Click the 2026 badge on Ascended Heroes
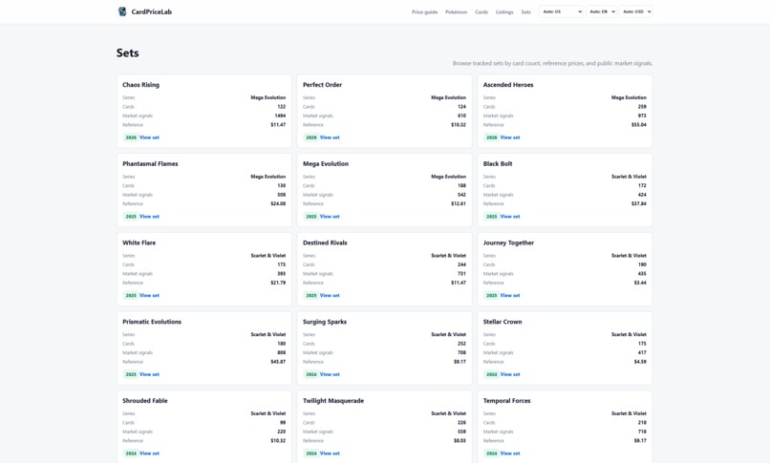Viewport: 770px width, 463px height. (x=492, y=137)
